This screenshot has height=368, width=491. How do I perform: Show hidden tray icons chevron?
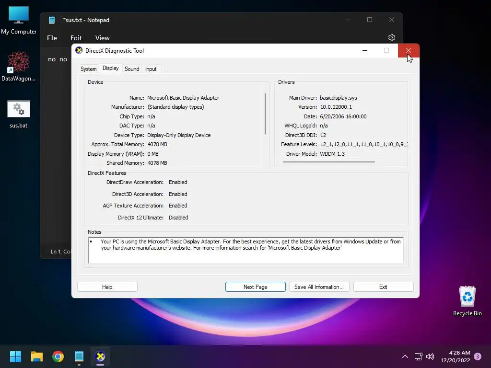(405, 356)
